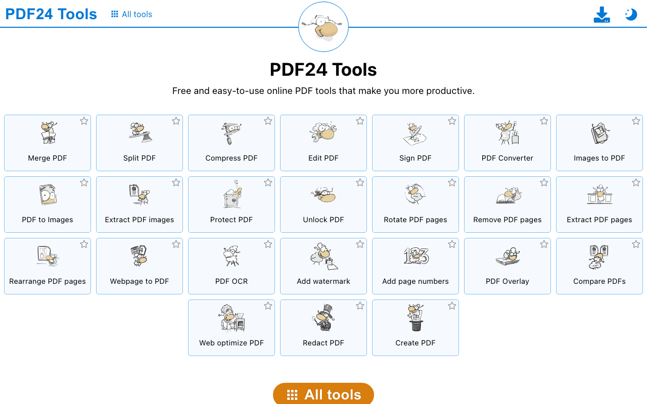Favorite the Web optimize PDF tool
The image size is (647, 404).
(x=268, y=306)
